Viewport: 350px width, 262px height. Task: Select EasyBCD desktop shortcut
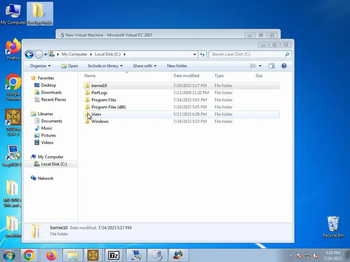[12, 156]
